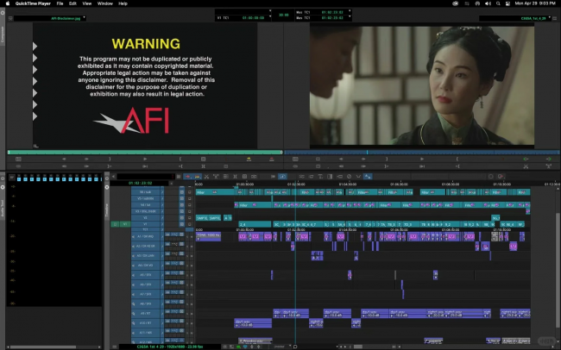Image resolution: width=561 pixels, height=350 pixels.
Task: Click the source monitor green position bar
Action: click(145, 153)
